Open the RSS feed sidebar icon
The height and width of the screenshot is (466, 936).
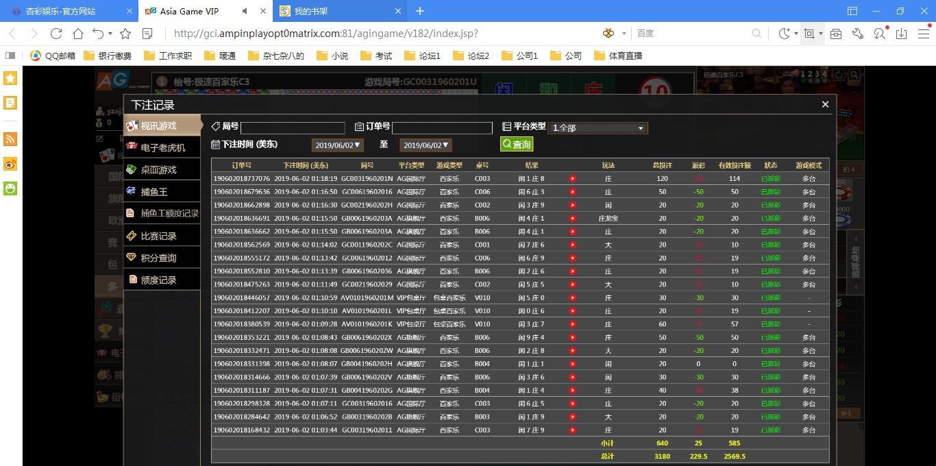pos(10,139)
